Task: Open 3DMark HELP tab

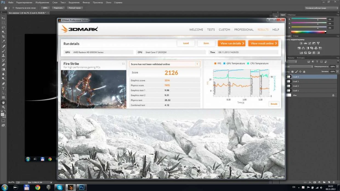Action: click(276, 30)
